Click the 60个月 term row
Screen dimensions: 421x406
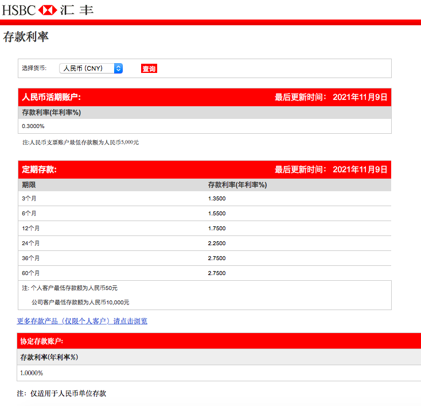31,273
